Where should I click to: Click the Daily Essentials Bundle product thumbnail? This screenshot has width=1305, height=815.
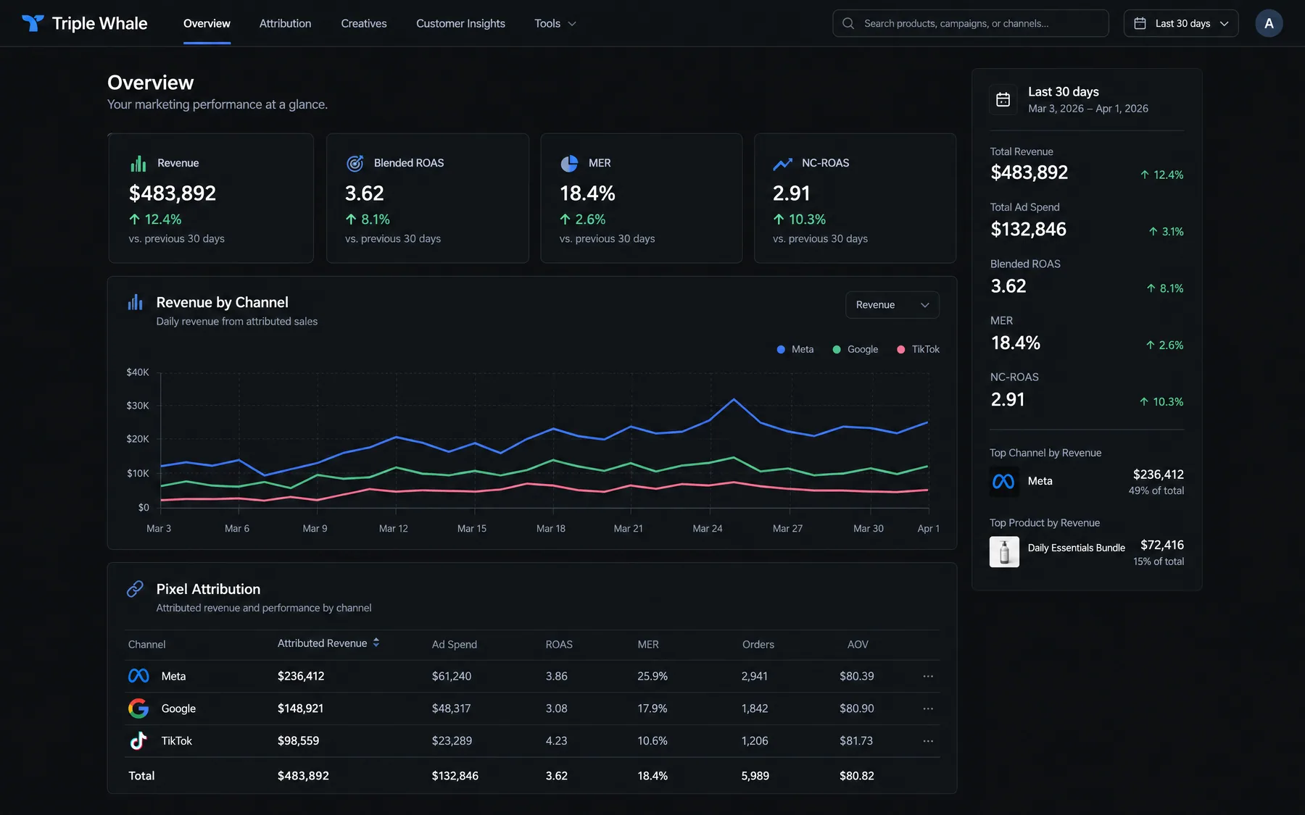click(x=1004, y=552)
